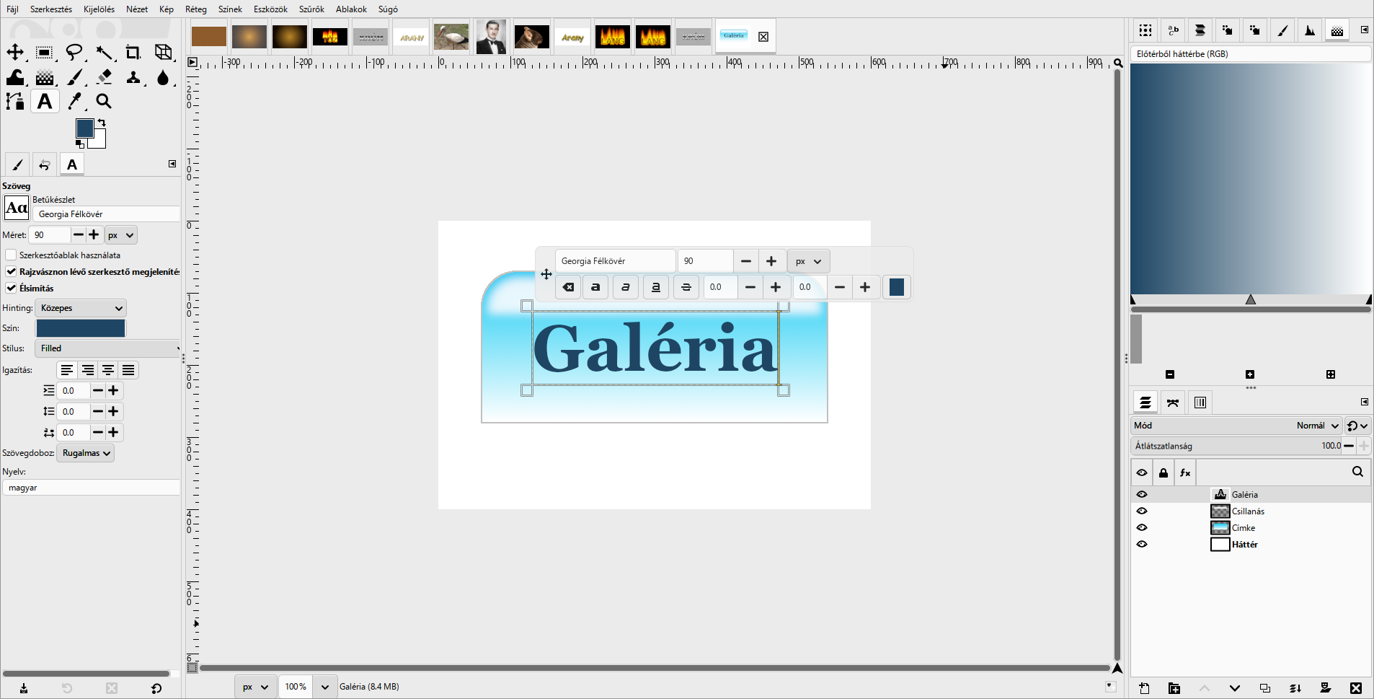Open the Szövegdoboz dropdown set to Rugalmas

[x=85, y=453]
